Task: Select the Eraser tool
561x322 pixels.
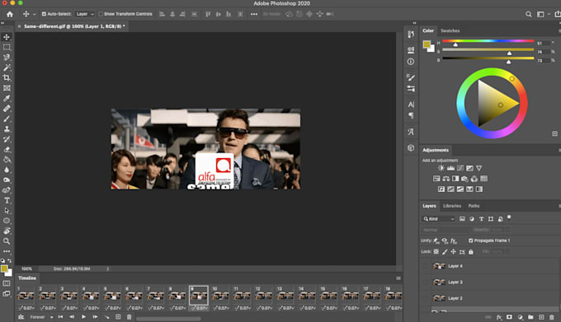Action: pyautogui.click(x=7, y=150)
